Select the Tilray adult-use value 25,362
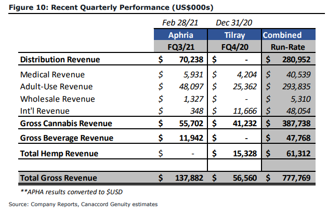Image resolution: width=327 pixels, height=216 pixels. pos(245,87)
